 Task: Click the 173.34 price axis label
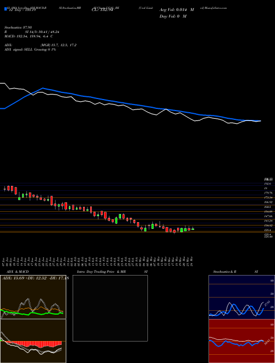click(268, 197)
